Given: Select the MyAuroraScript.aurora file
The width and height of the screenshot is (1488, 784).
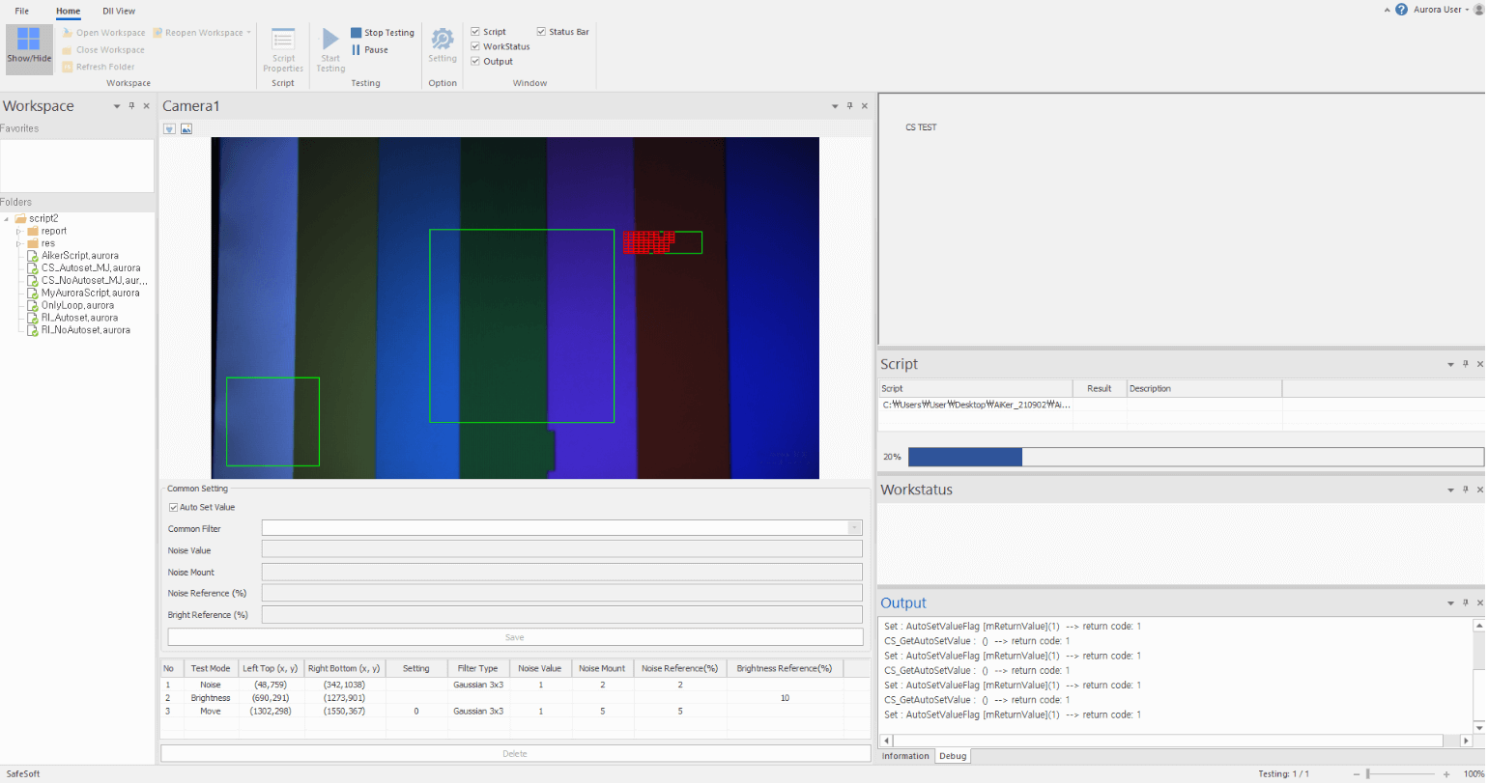Looking at the screenshot, I should [x=90, y=293].
